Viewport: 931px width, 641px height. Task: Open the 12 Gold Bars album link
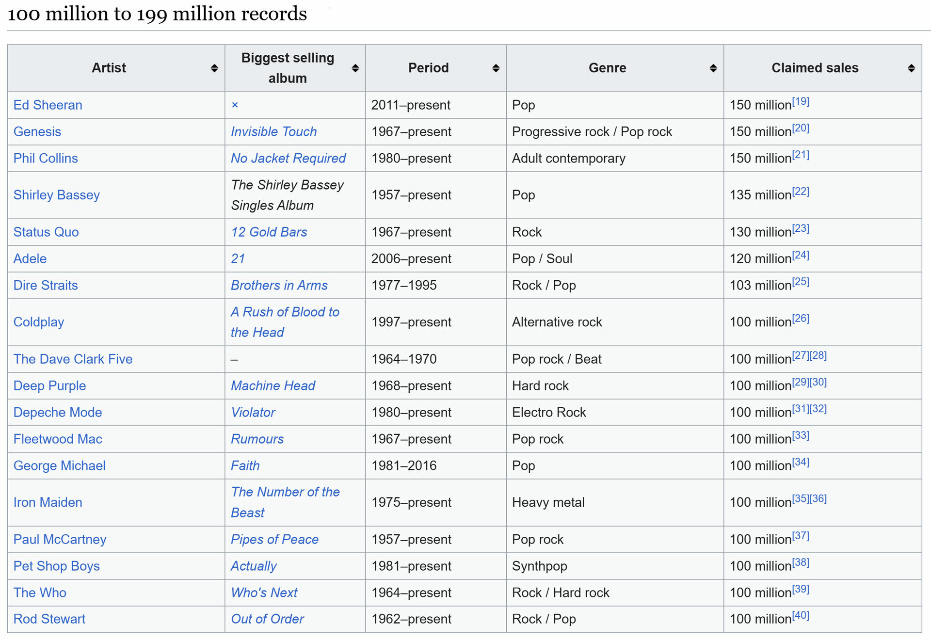pos(269,232)
